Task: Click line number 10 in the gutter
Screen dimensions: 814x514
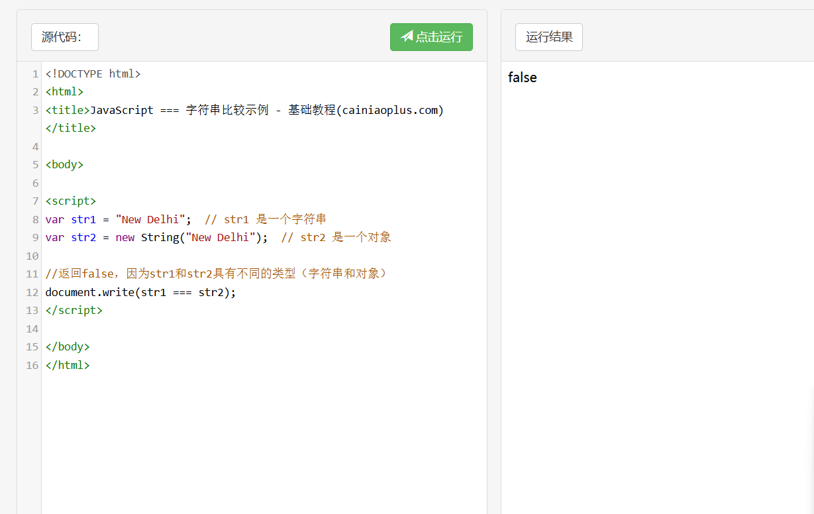Action: click(32, 256)
